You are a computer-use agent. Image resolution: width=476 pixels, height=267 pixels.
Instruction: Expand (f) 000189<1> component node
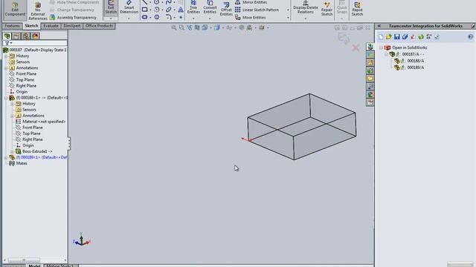6,157
